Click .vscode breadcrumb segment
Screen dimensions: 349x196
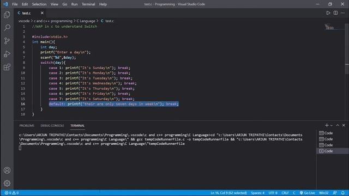(24, 21)
